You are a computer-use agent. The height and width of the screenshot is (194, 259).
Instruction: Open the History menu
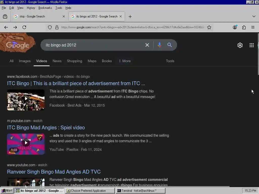point(31,8)
